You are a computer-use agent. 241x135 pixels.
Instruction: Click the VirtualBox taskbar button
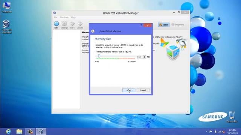[41, 132]
